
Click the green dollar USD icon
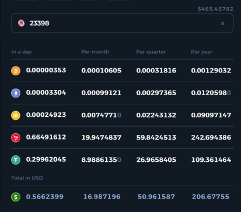coord(16,197)
